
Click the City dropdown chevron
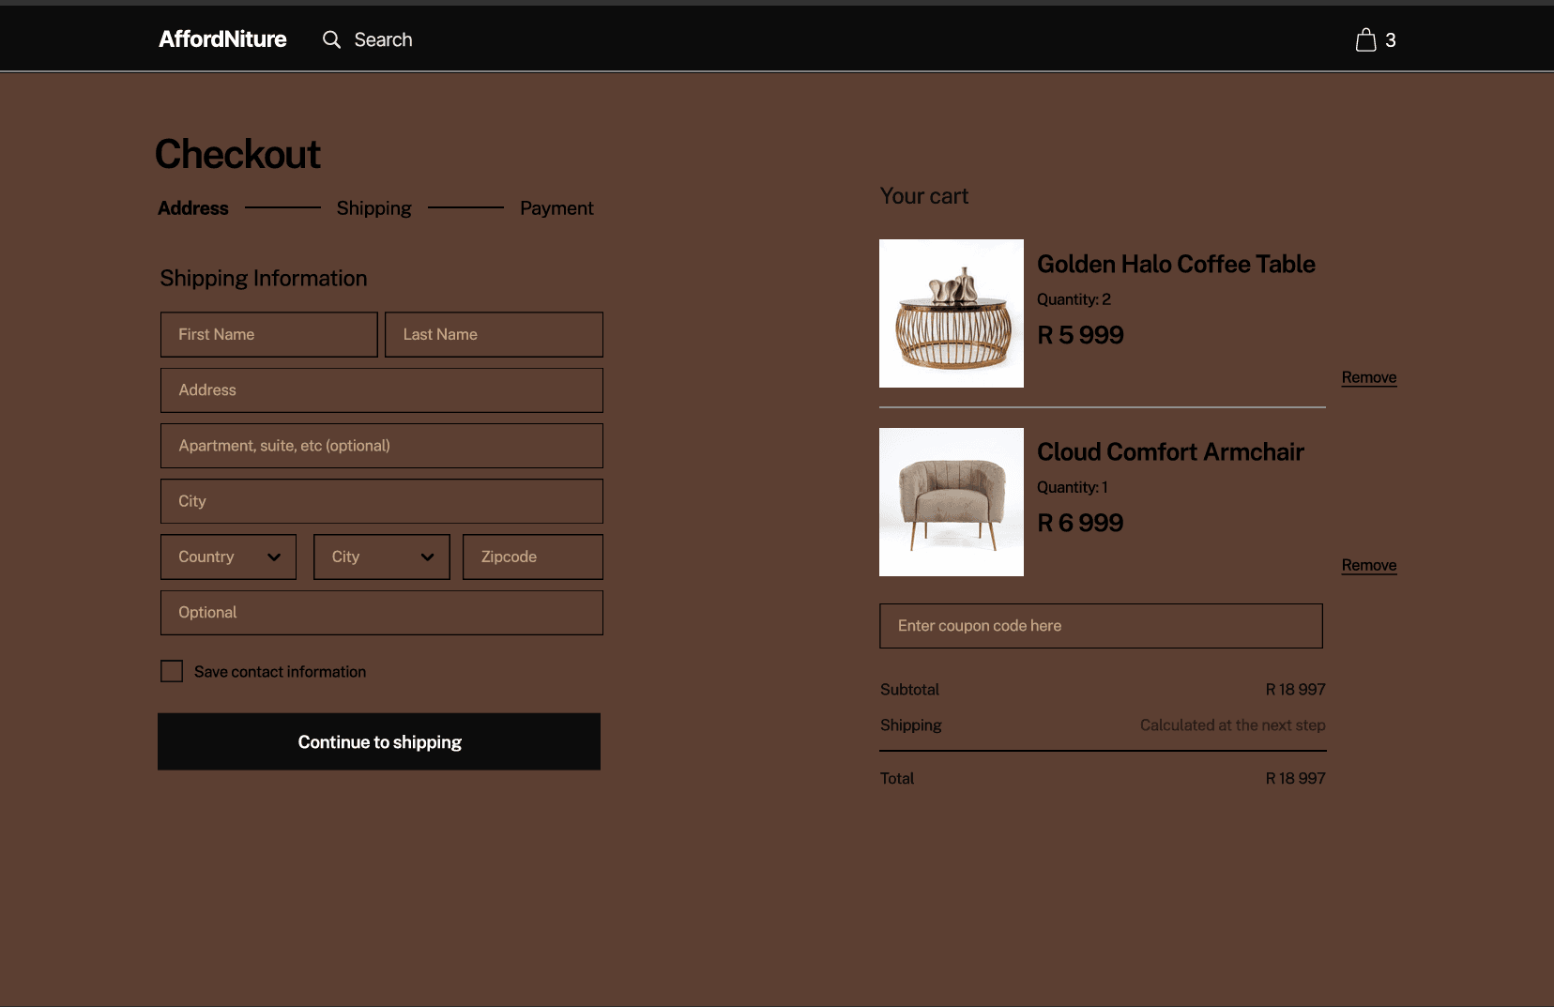click(429, 557)
